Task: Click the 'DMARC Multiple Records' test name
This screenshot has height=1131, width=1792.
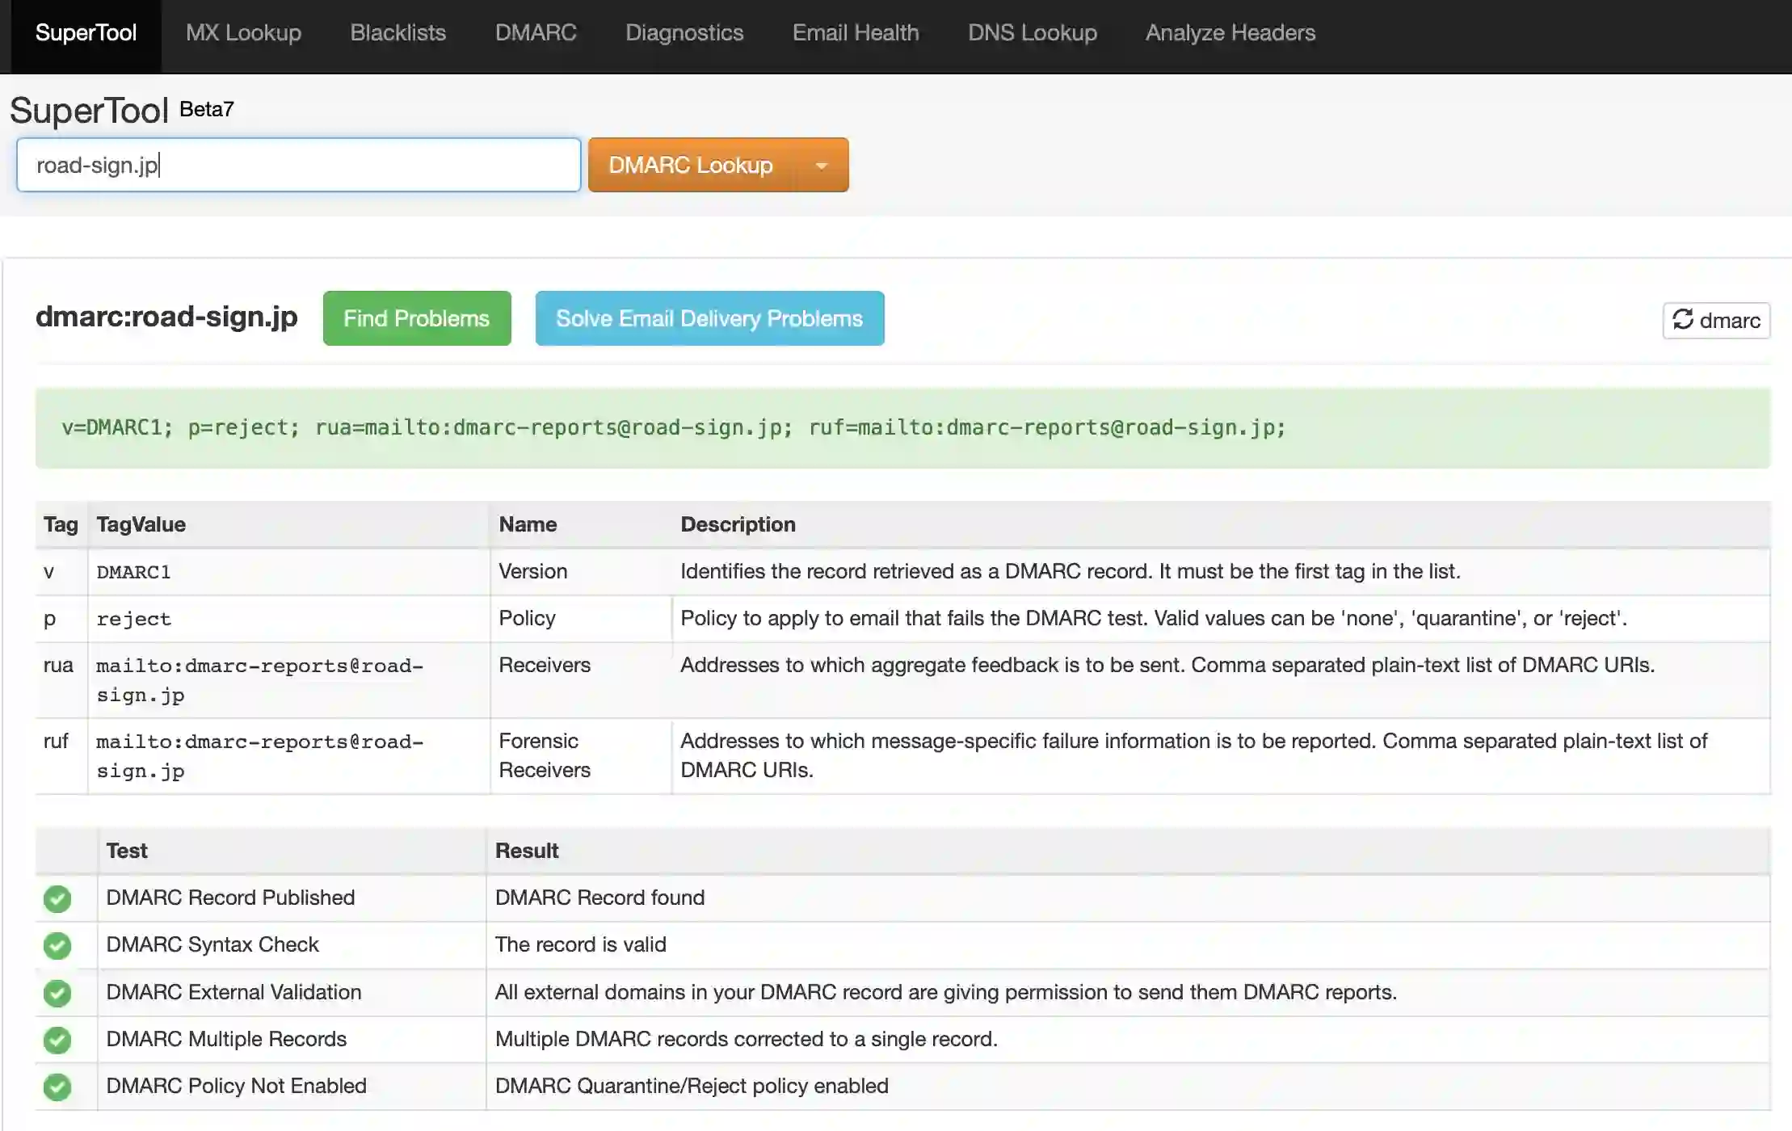Action: pyautogui.click(x=226, y=1039)
